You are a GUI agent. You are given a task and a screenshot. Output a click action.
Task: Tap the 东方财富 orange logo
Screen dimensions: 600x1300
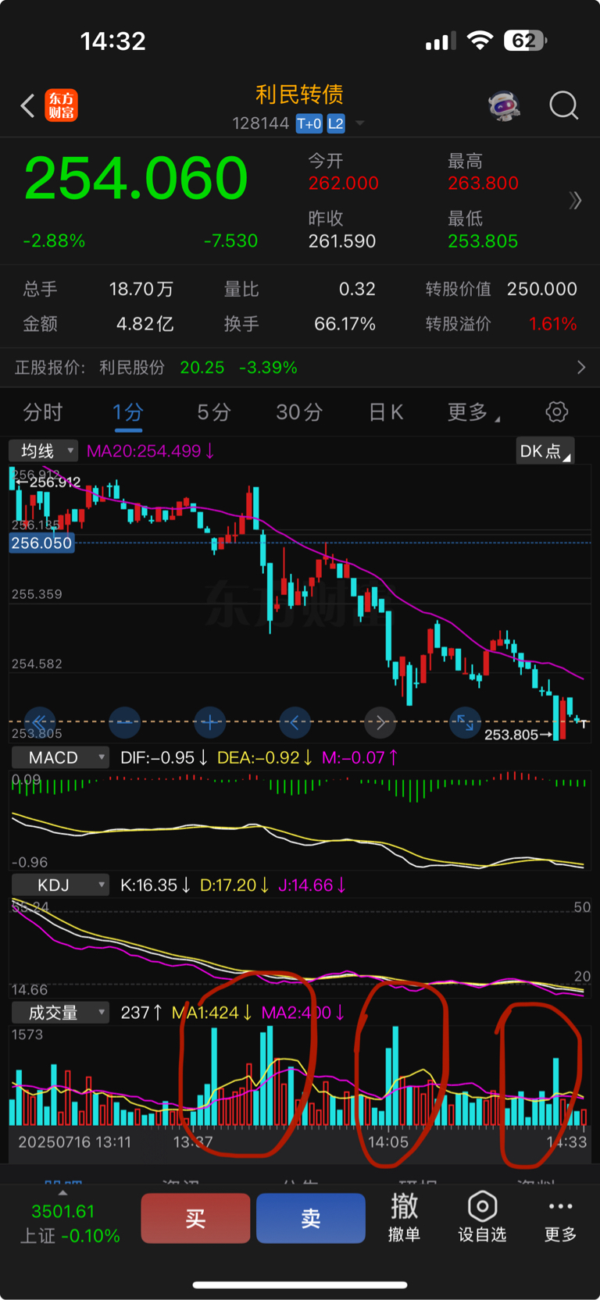pos(61,105)
